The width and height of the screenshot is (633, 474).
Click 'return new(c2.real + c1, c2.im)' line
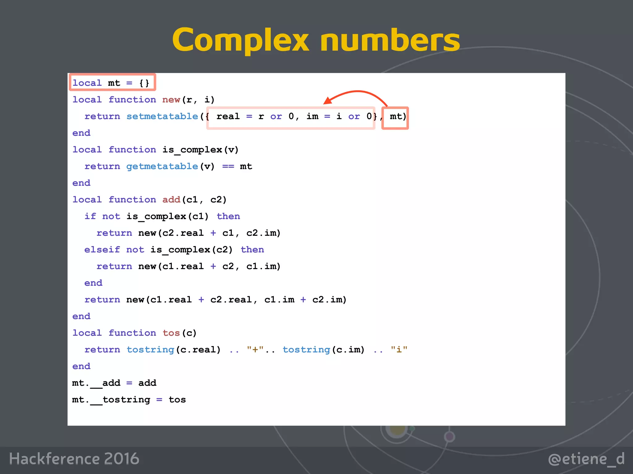point(189,233)
